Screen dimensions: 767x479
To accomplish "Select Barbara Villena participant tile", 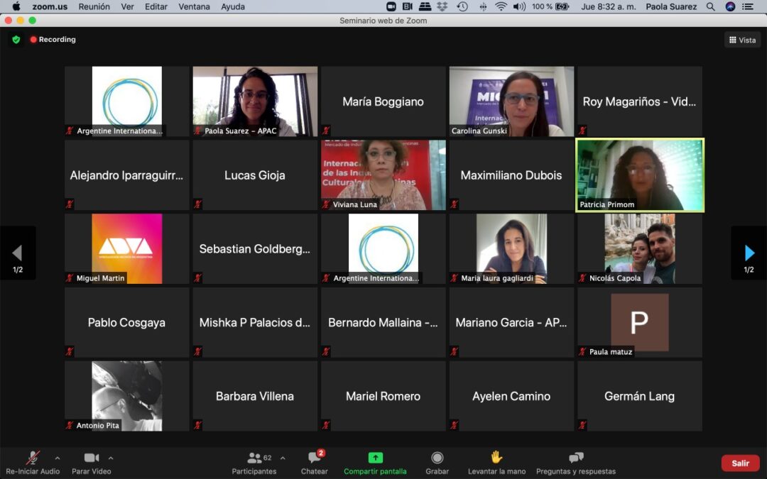I will pos(255,396).
